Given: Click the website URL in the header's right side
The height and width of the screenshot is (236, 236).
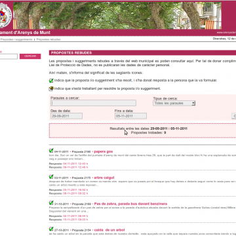Looking at the screenshot, I should pyautogui.click(x=226, y=33).
